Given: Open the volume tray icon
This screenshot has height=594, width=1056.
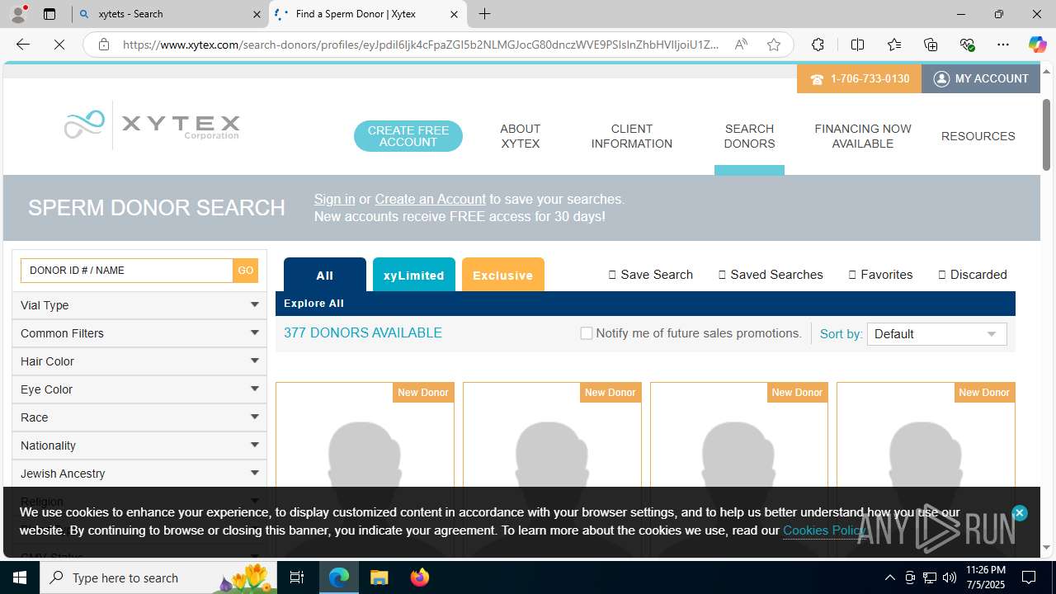Looking at the screenshot, I should 950,577.
